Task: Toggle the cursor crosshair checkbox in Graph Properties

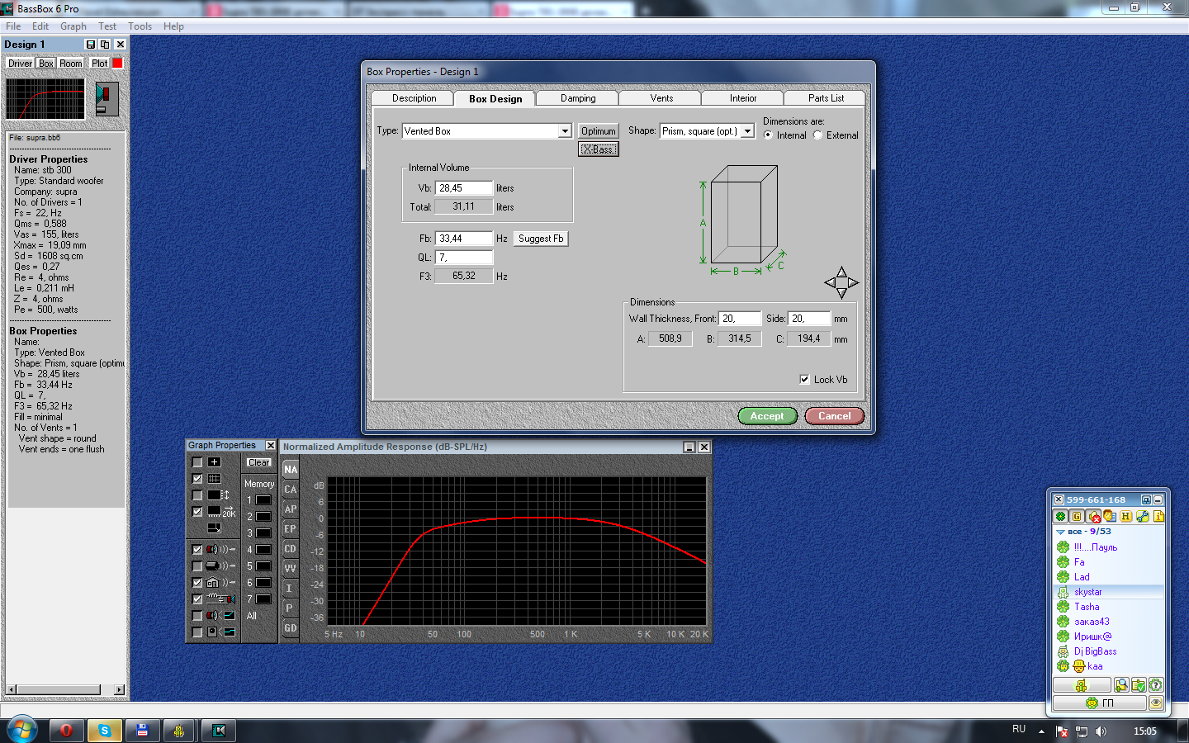Action: pyautogui.click(x=197, y=462)
